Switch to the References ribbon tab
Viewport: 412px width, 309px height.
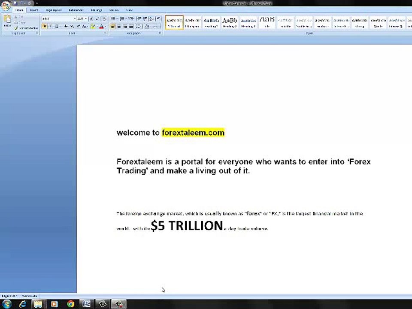click(76, 10)
